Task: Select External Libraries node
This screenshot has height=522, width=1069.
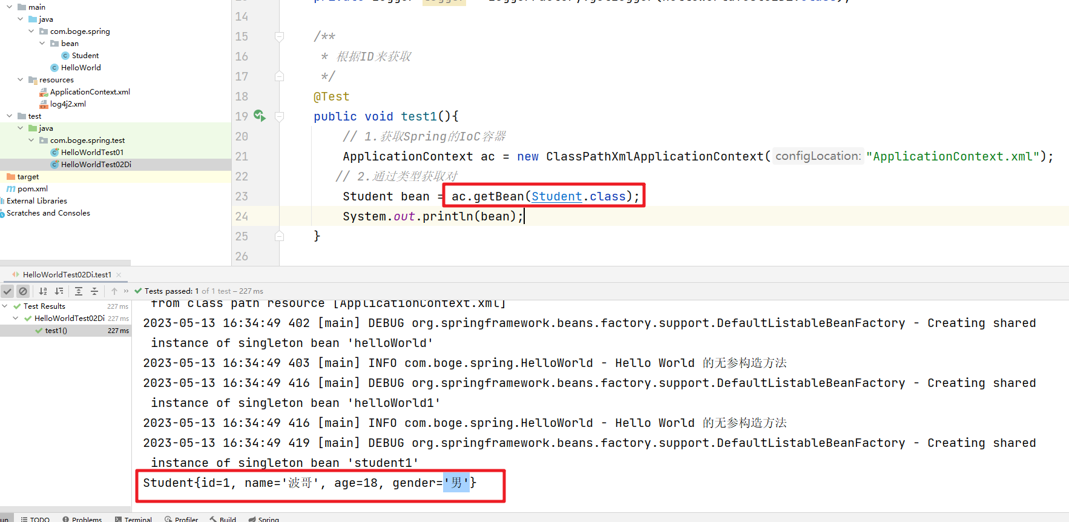Action: tap(36, 201)
